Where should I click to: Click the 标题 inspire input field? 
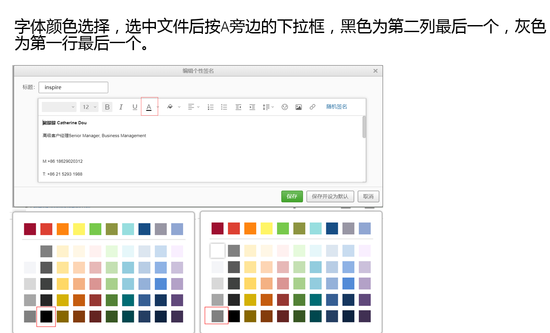coord(73,87)
